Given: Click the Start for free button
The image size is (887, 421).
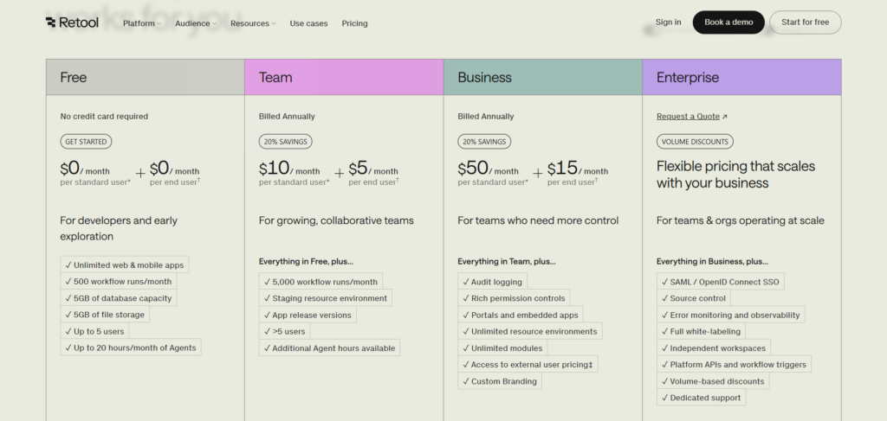Looking at the screenshot, I should coord(805,22).
